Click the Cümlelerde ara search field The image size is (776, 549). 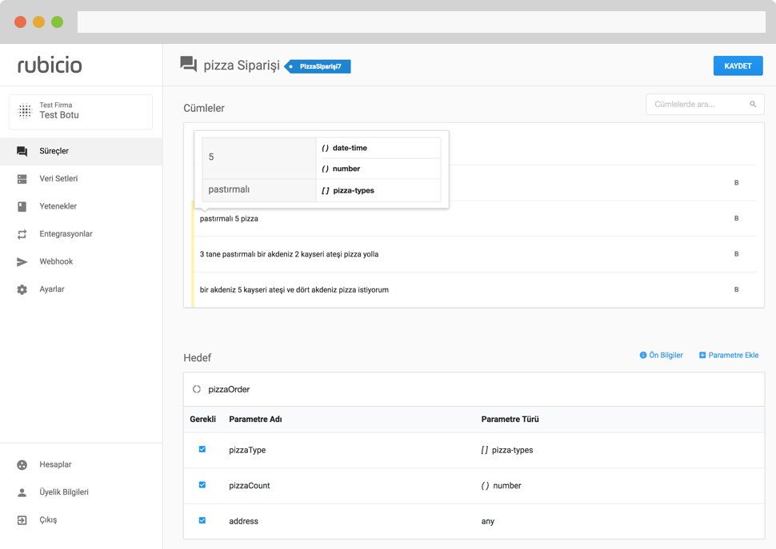coord(705,104)
